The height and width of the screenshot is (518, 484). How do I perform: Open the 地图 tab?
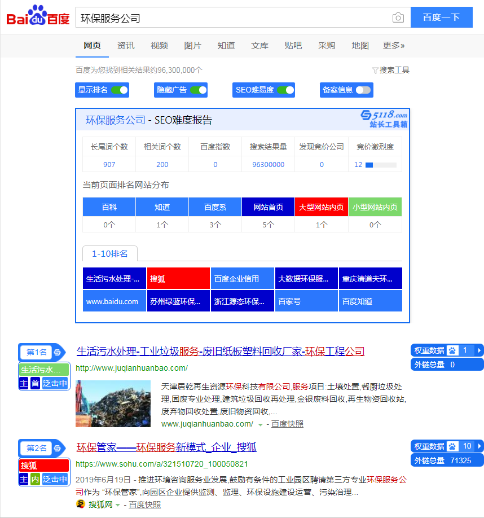tap(360, 46)
